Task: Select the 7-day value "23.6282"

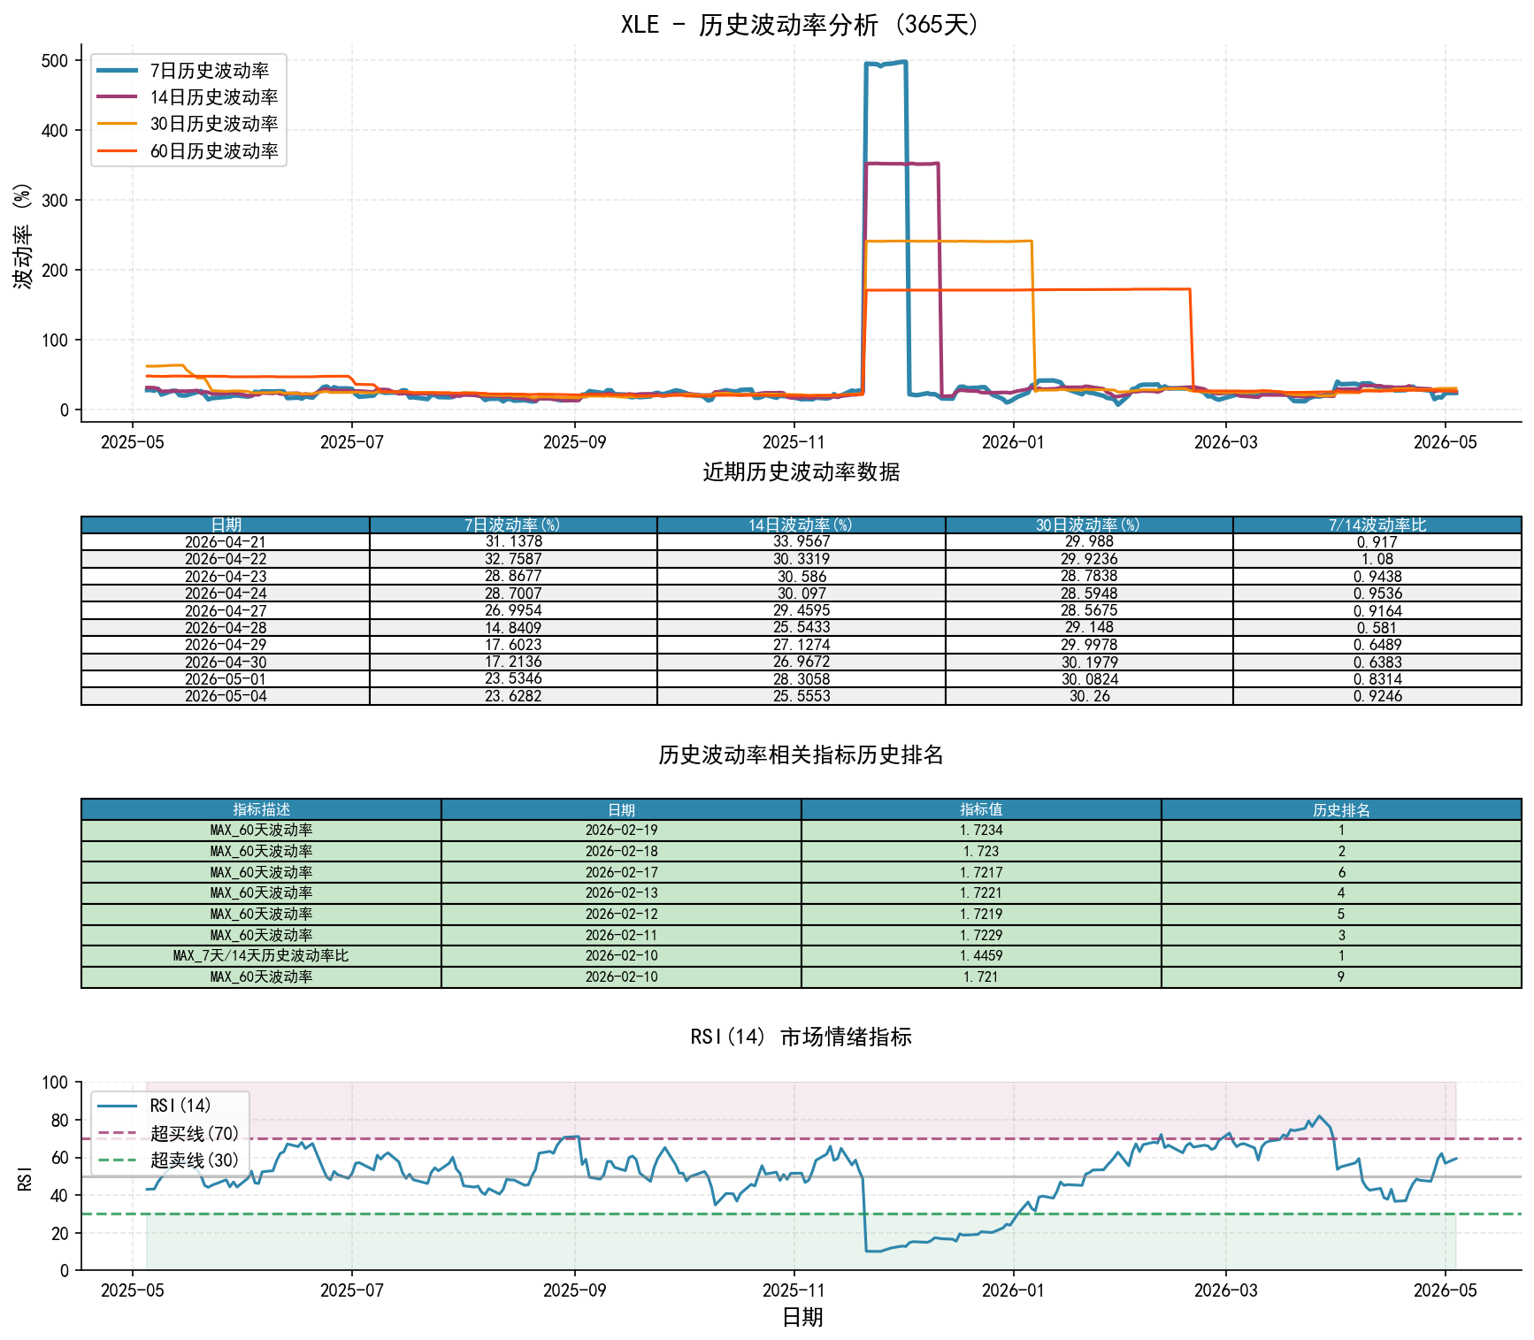Action: (513, 696)
